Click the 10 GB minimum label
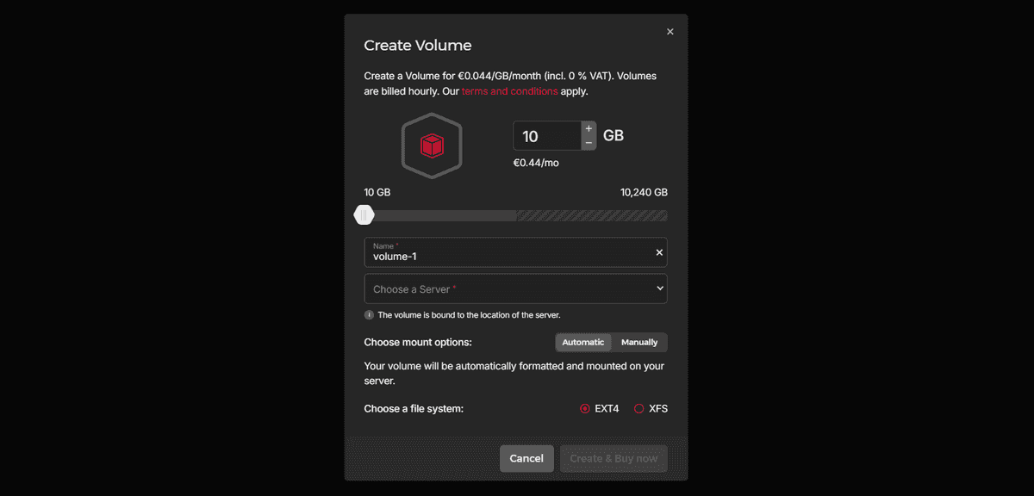This screenshot has width=1034, height=496. click(x=377, y=192)
